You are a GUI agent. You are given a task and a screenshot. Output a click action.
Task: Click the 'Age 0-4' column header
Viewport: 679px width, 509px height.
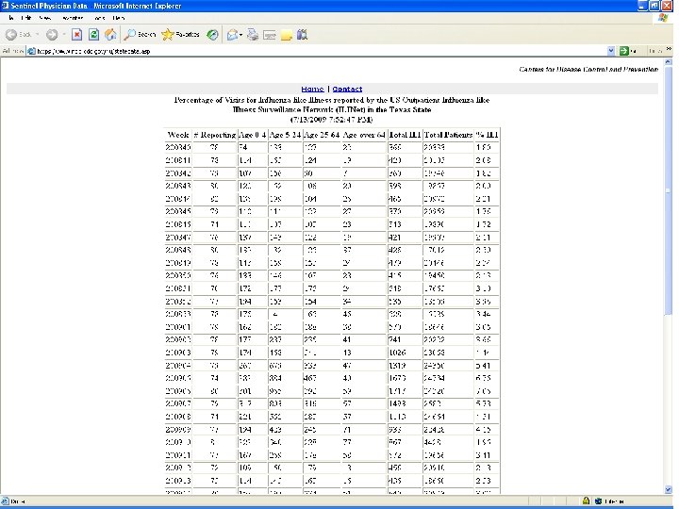point(253,135)
